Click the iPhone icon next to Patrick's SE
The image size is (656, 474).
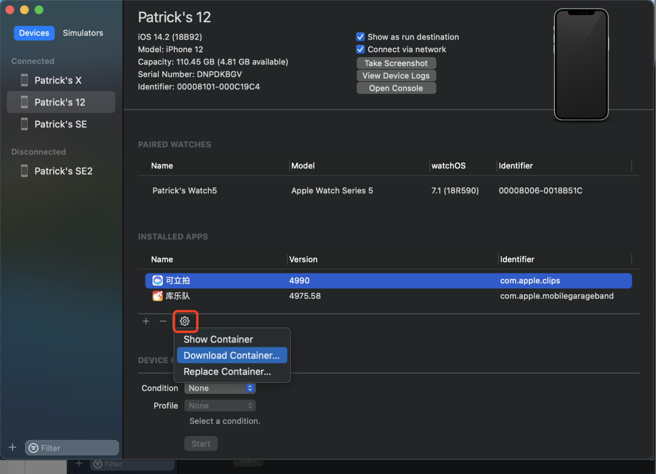pyautogui.click(x=25, y=124)
